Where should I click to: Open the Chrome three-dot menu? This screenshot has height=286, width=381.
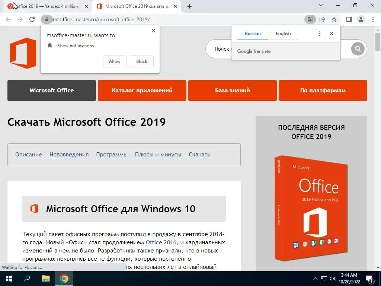[373, 19]
